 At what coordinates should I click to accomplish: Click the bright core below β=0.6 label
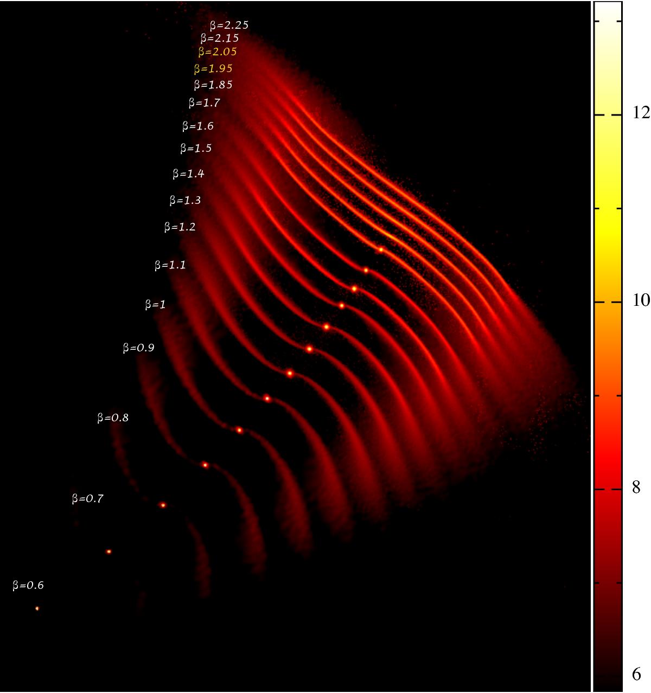[37, 608]
